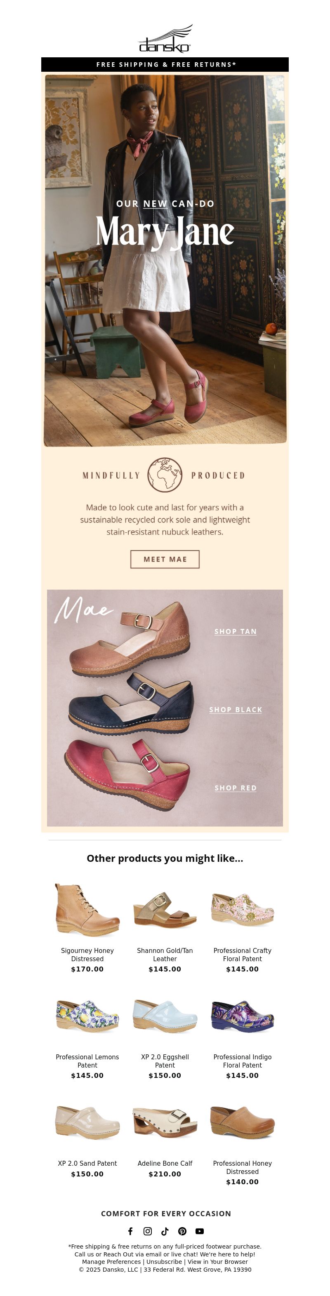Image resolution: width=330 pixels, height=1296 pixels.
Task: Open the Professional Lemons Patent clog image
Action: point(87,1016)
